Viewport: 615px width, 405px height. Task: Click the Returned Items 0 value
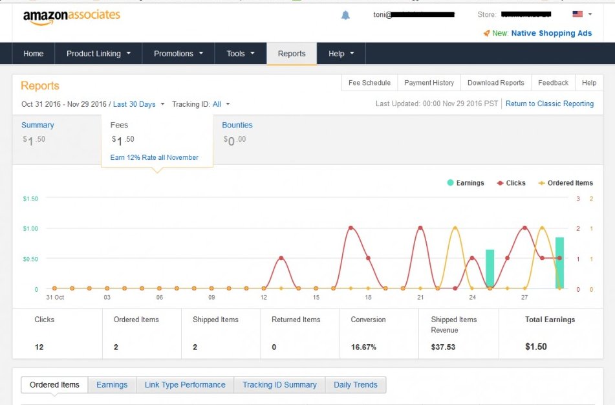[274, 347]
